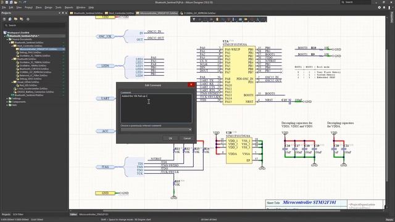Screen dimensions: 395x222
Task: Close the Edit Comment dialog with the X
Action: click(191, 85)
